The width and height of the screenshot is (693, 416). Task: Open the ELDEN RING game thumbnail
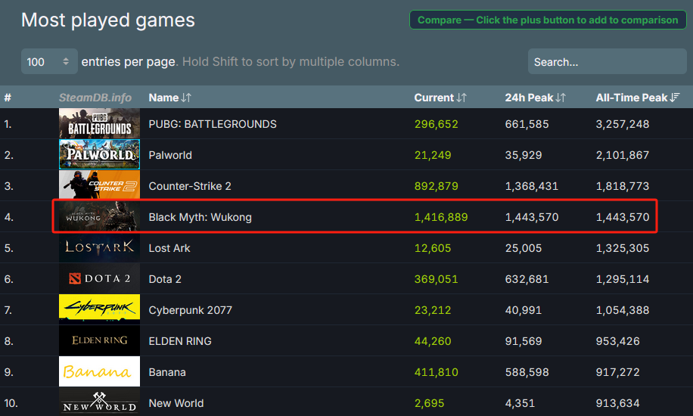click(x=99, y=340)
